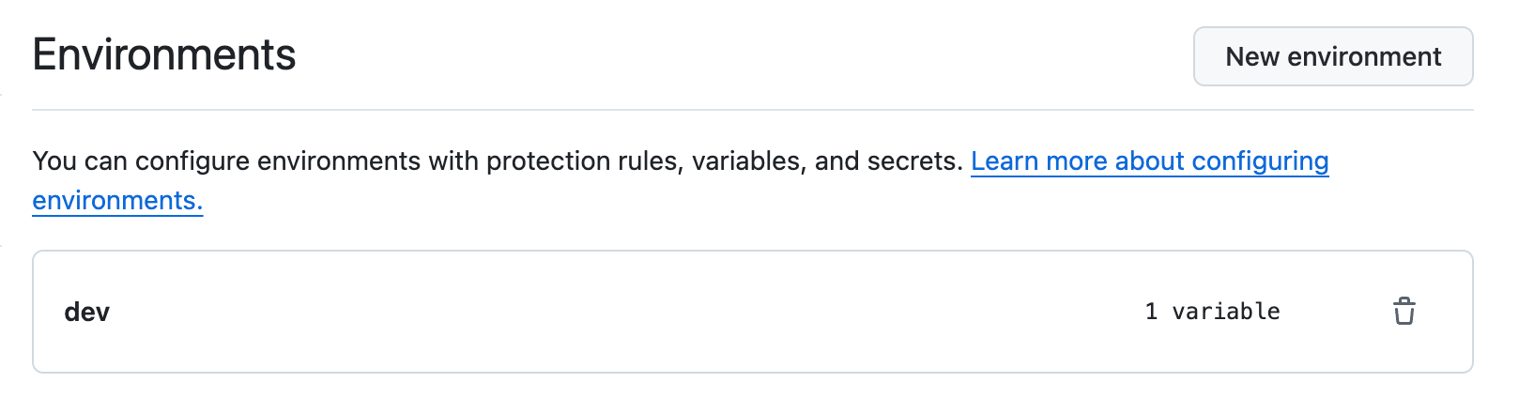Click the delete icon at row's right end

point(1404,311)
